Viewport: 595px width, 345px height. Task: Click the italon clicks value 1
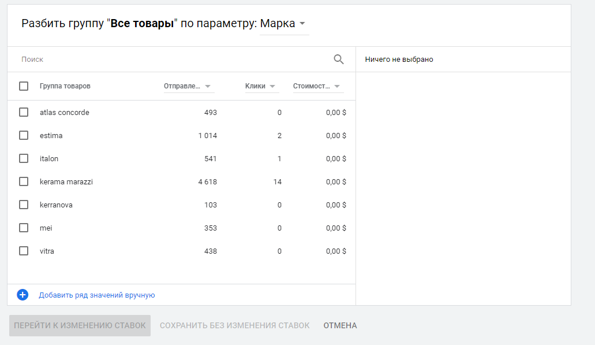click(280, 159)
